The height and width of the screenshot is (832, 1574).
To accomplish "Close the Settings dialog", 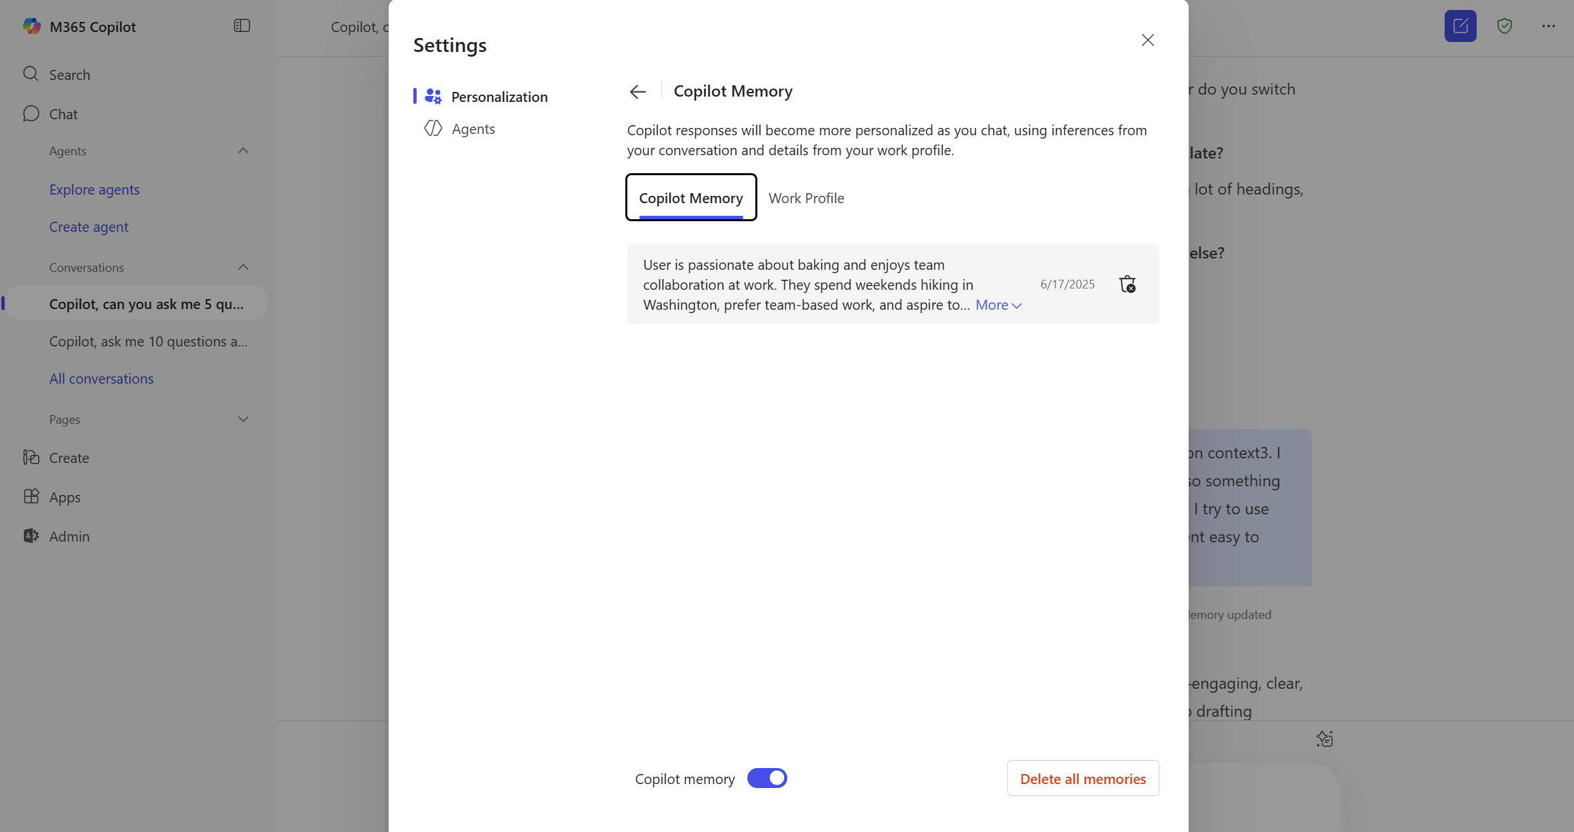I will click(x=1147, y=40).
